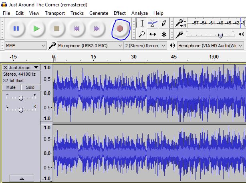
Task: Open the MME audio host dropdown
Action: (x=25, y=46)
